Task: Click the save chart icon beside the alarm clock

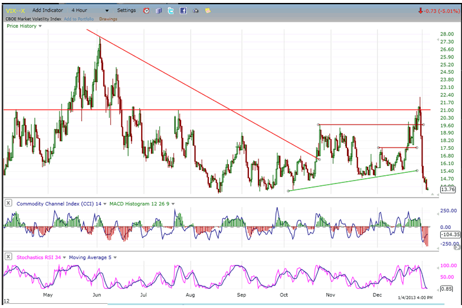Action: 158,11
